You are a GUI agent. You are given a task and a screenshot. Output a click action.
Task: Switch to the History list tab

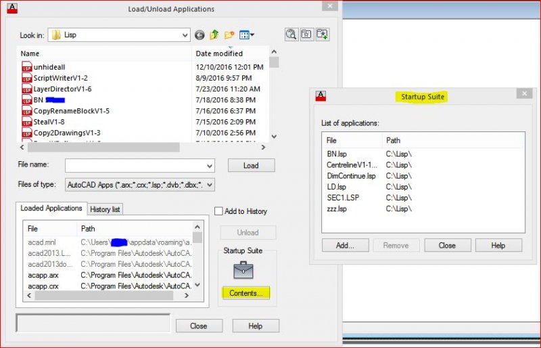point(105,209)
